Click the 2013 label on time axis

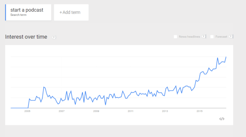coord(165,111)
